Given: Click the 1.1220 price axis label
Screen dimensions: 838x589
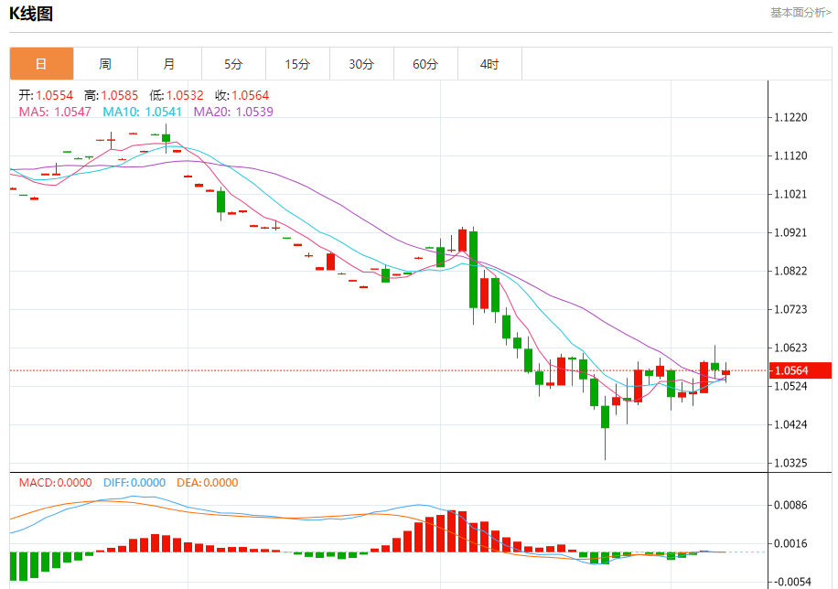Looking at the screenshot, I should tap(790, 118).
